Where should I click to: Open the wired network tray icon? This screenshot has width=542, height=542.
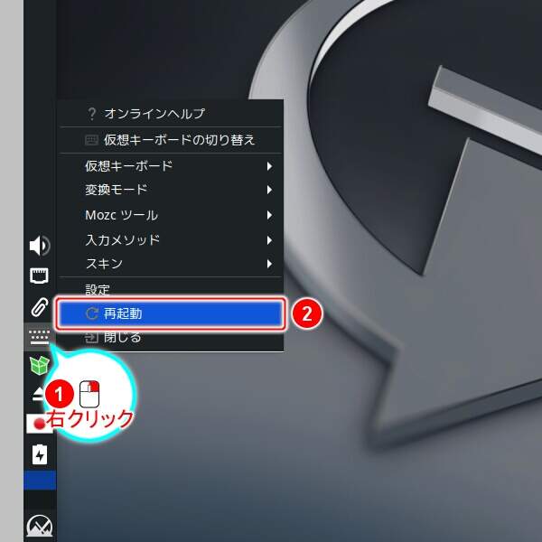(39, 276)
